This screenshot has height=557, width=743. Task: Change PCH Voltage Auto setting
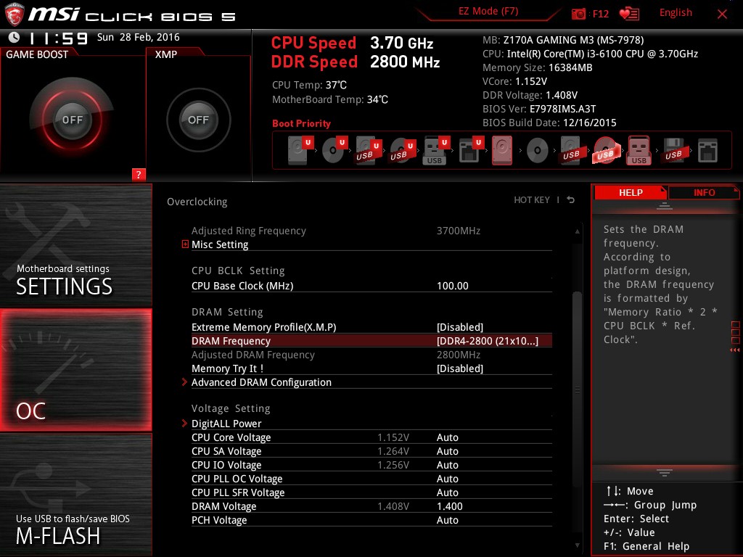(x=447, y=520)
